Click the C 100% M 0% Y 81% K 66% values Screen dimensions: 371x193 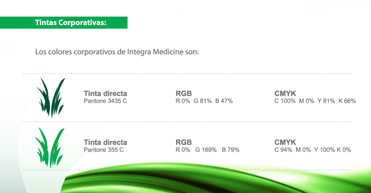(315, 101)
